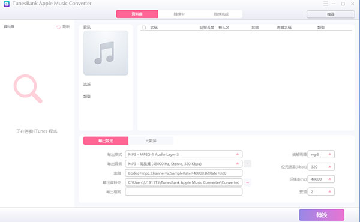Click the gray options button beside output quality
This screenshot has height=222, width=360.
click(247, 164)
